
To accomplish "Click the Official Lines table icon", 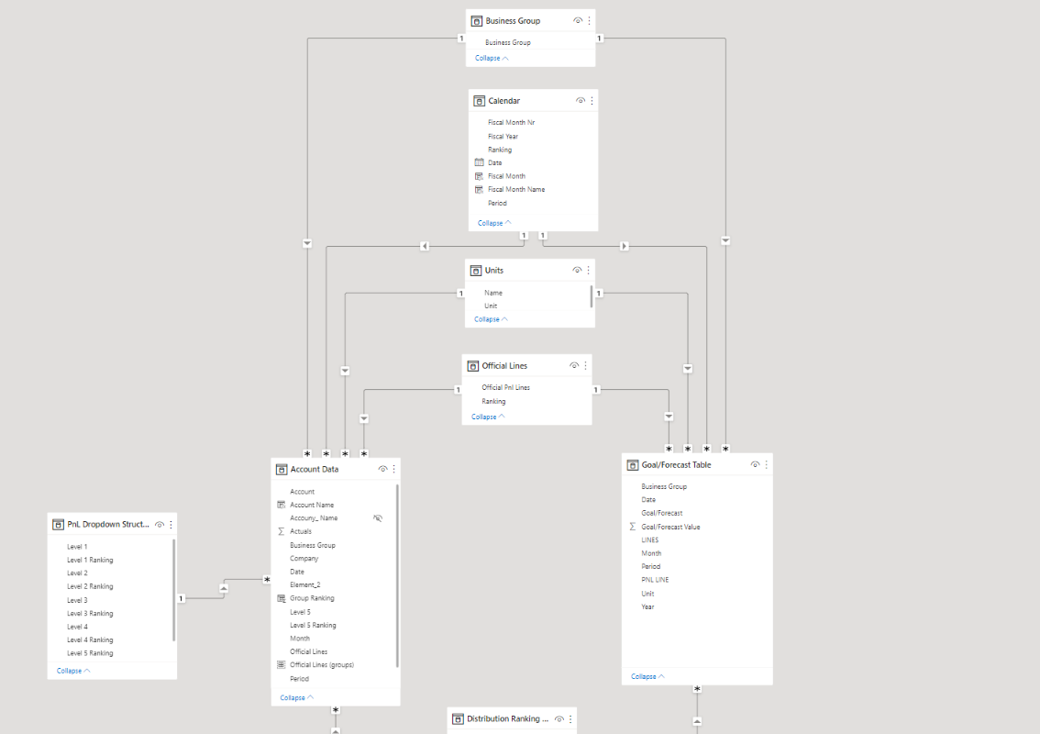I will [x=473, y=366].
